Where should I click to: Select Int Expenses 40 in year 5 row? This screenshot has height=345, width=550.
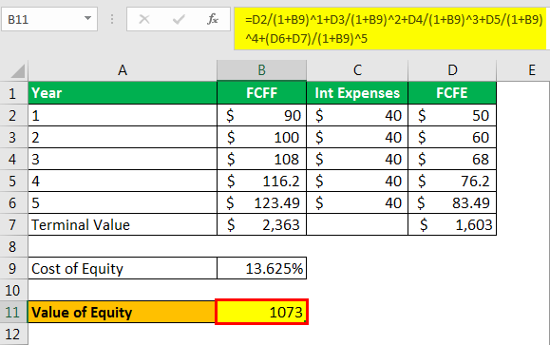pos(357,202)
